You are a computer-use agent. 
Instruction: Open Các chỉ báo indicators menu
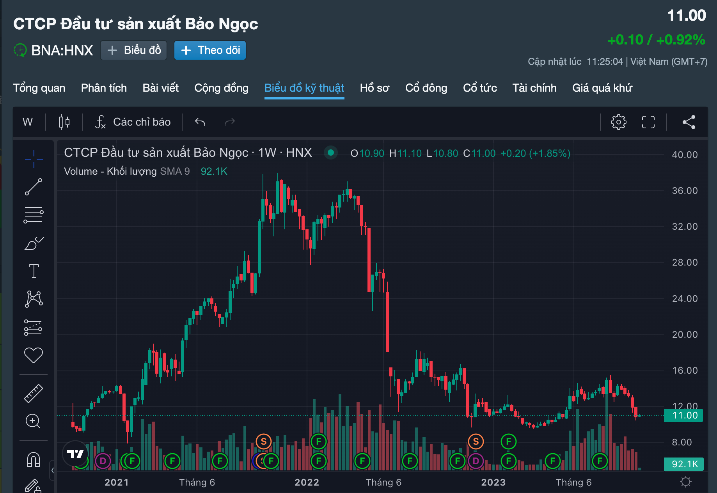point(133,122)
